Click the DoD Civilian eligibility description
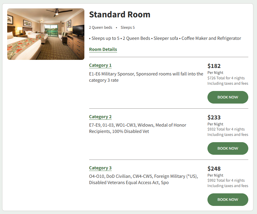 click(143, 179)
